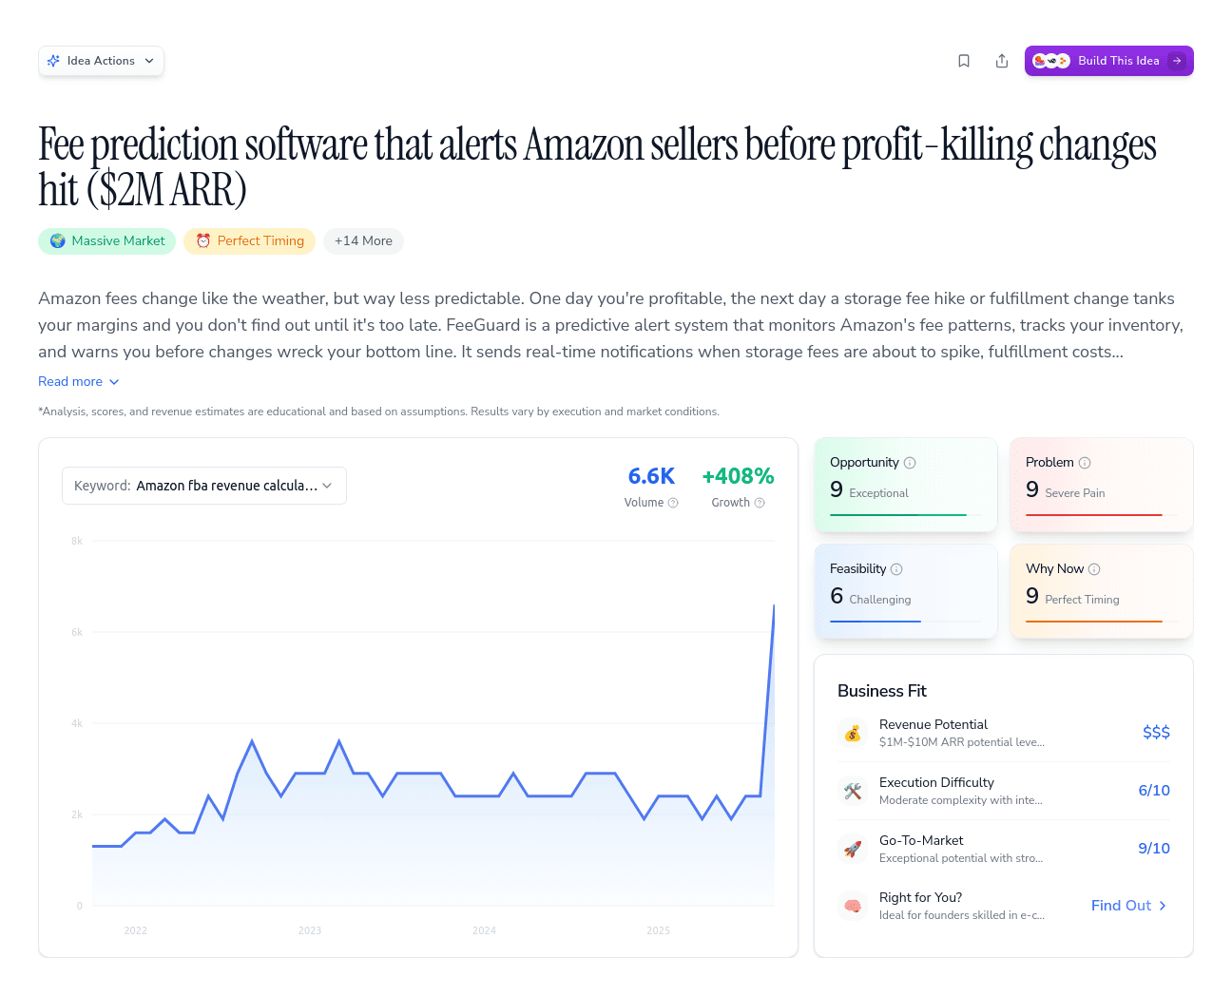Click the Opportunity info icon
Screen dimensions: 1232x996
[910, 462]
